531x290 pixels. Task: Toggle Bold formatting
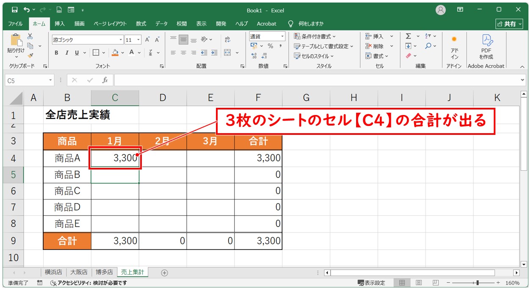(56, 53)
